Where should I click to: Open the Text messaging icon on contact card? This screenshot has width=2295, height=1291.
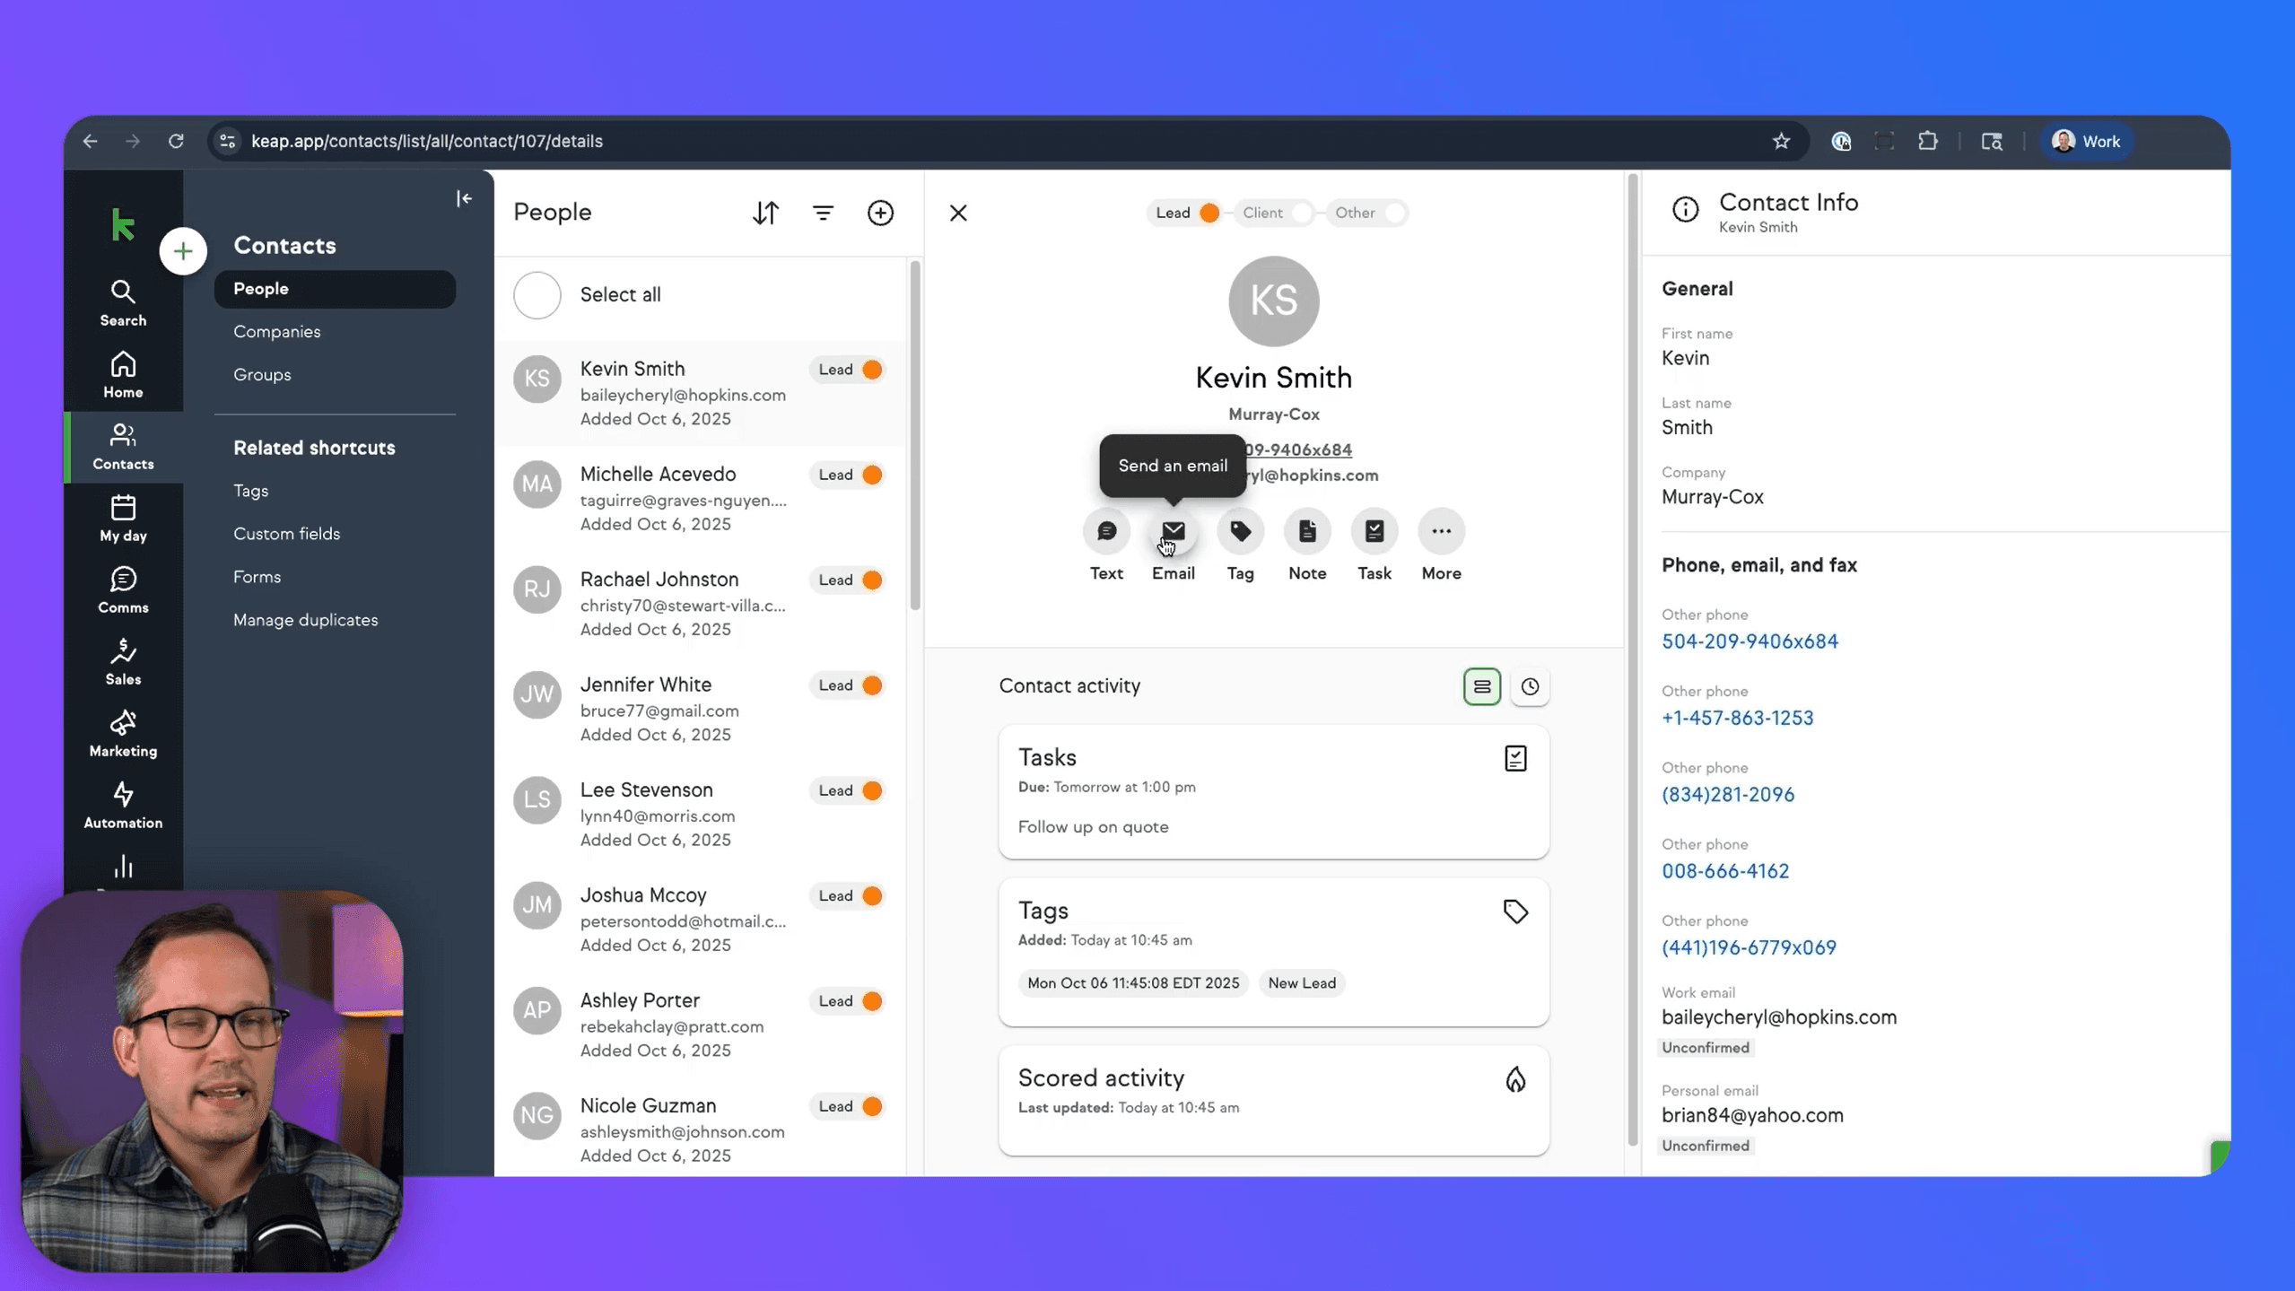pos(1106,531)
